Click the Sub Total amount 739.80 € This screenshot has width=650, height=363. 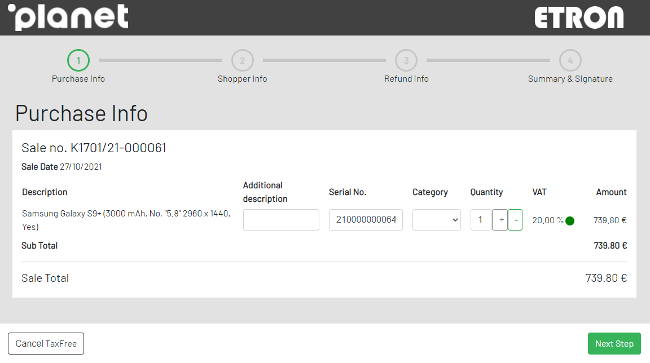[x=610, y=245]
